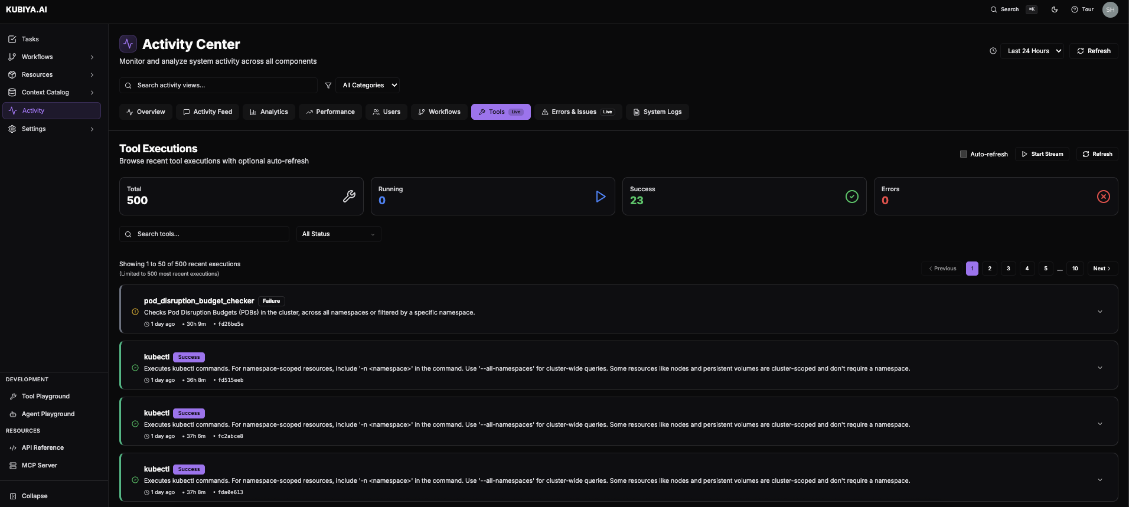Switch to the Users tab
The image size is (1129, 507).
[386, 112]
